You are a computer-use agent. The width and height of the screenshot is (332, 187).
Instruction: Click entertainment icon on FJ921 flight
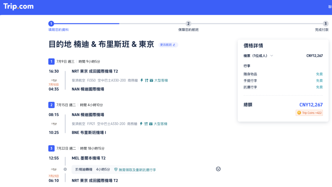pyautogui.click(x=151, y=124)
